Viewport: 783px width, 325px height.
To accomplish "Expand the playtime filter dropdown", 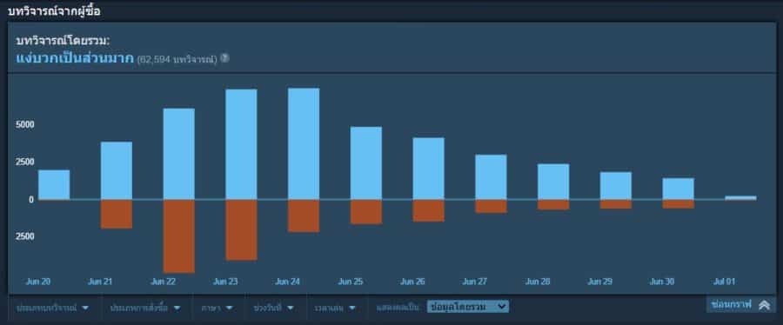I will [x=335, y=308].
